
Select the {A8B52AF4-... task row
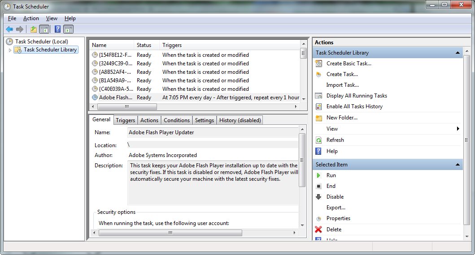[195, 72]
